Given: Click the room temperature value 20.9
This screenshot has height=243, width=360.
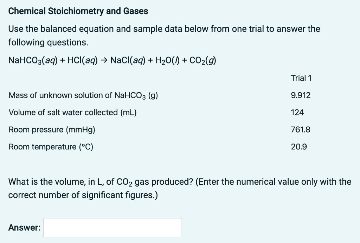Looking at the screenshot, I should pos(298,147).
